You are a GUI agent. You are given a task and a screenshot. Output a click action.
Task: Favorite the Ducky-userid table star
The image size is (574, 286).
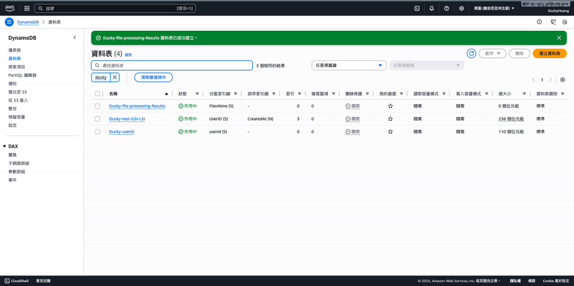point(390,132)
